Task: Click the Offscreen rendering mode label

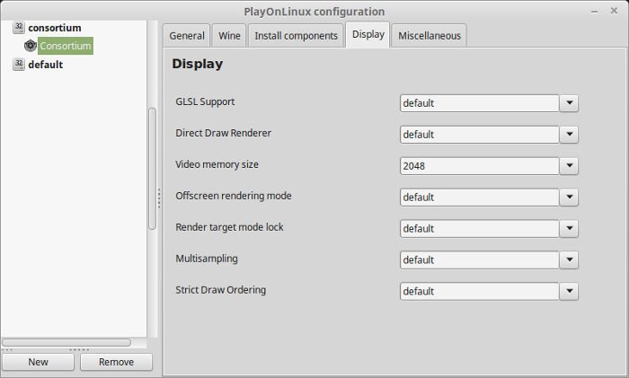Action: [234, 196]
